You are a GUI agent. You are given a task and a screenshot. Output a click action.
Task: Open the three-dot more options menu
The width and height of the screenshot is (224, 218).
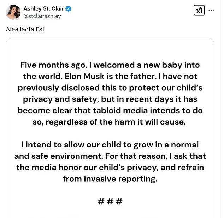(211, 10)
